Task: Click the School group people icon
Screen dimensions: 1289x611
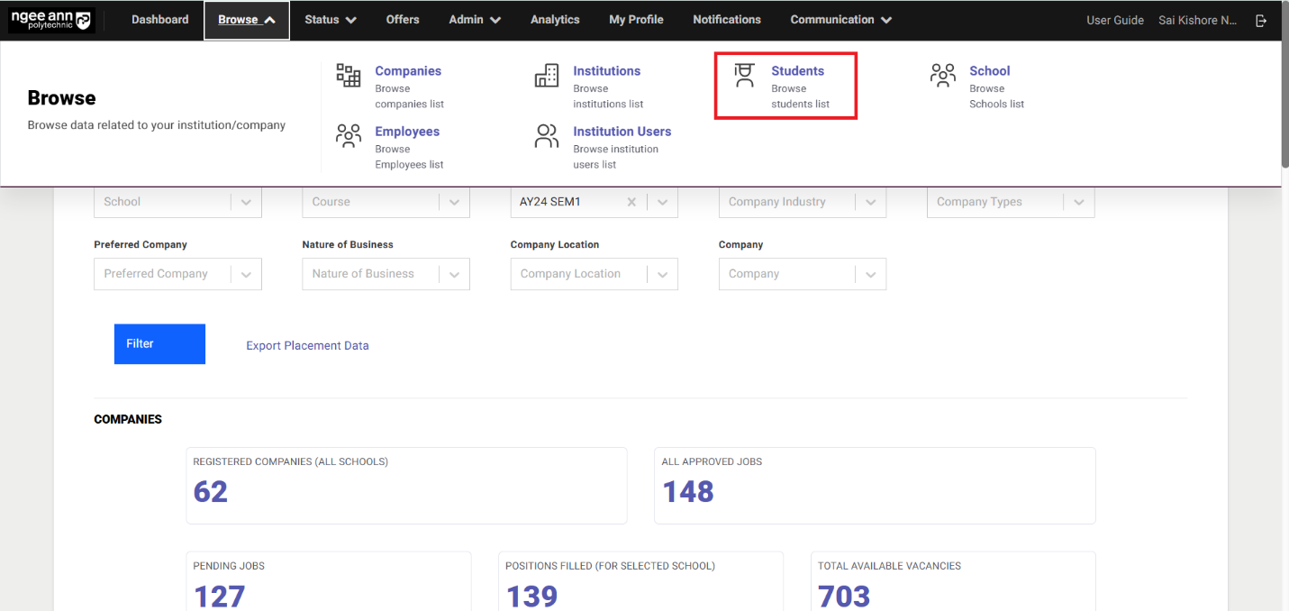Action: (x=942, y=76)
